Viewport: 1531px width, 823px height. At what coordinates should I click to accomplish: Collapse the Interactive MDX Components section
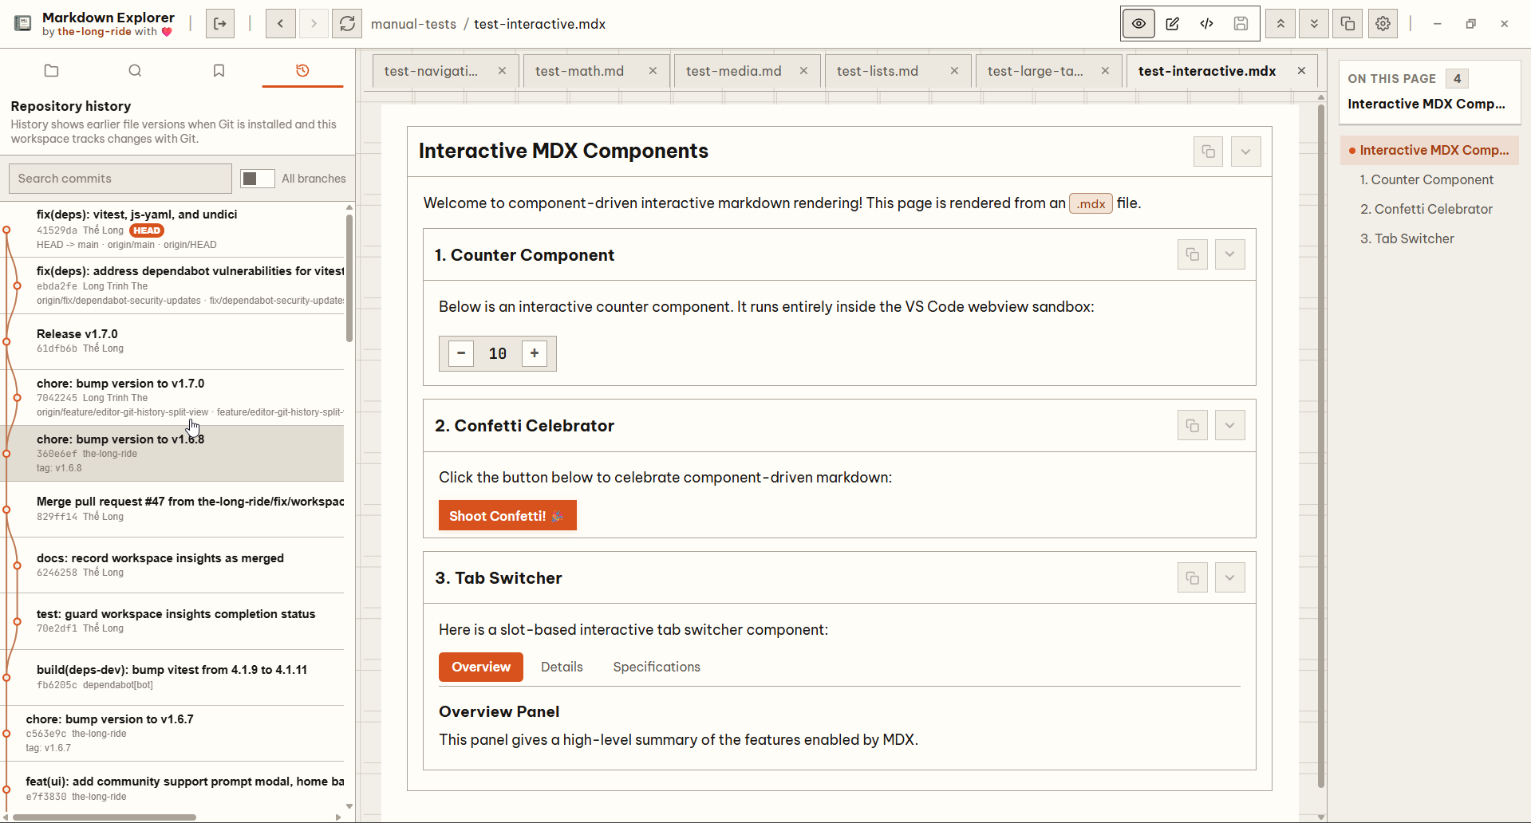1245,152
